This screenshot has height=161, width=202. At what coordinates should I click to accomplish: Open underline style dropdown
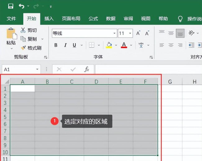click(81, 45)
